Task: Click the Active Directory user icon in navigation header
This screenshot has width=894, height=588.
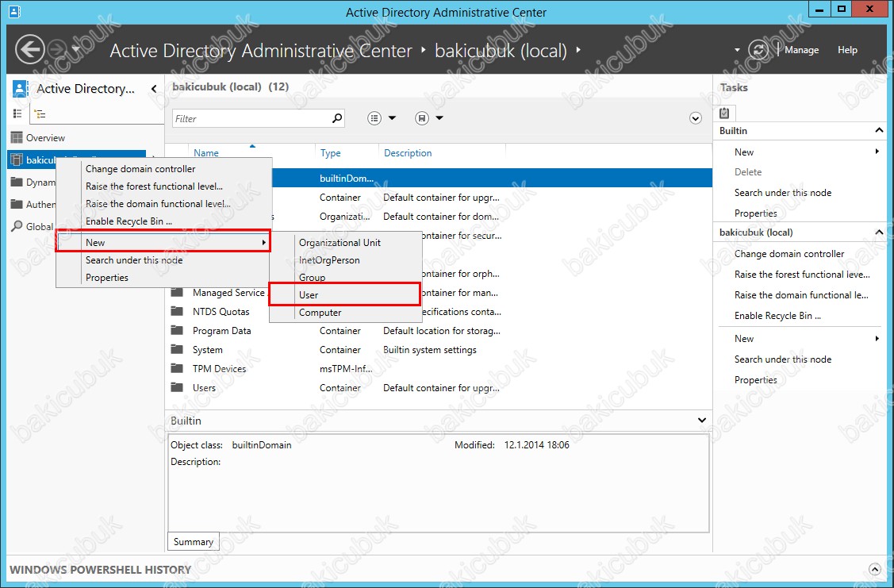Action: (20, 88)
